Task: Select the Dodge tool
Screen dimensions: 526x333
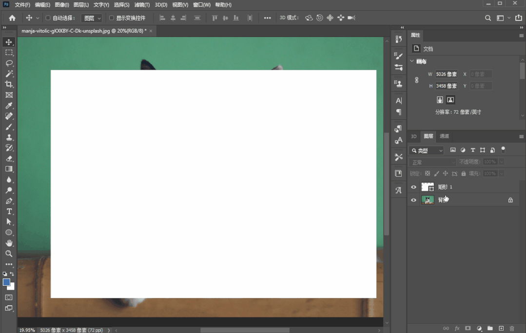Action: [x=9, y=190]
